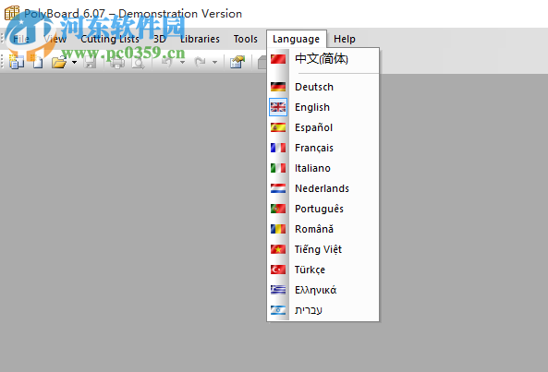Screen dimensions: 548x372
Task: Pick Türkçe in the Language menu
Action: [323, 270]
